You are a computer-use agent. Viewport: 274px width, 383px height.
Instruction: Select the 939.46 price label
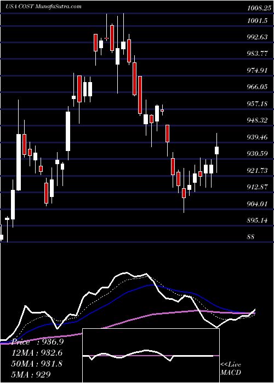pyautogui.click(x=258, y=137)
